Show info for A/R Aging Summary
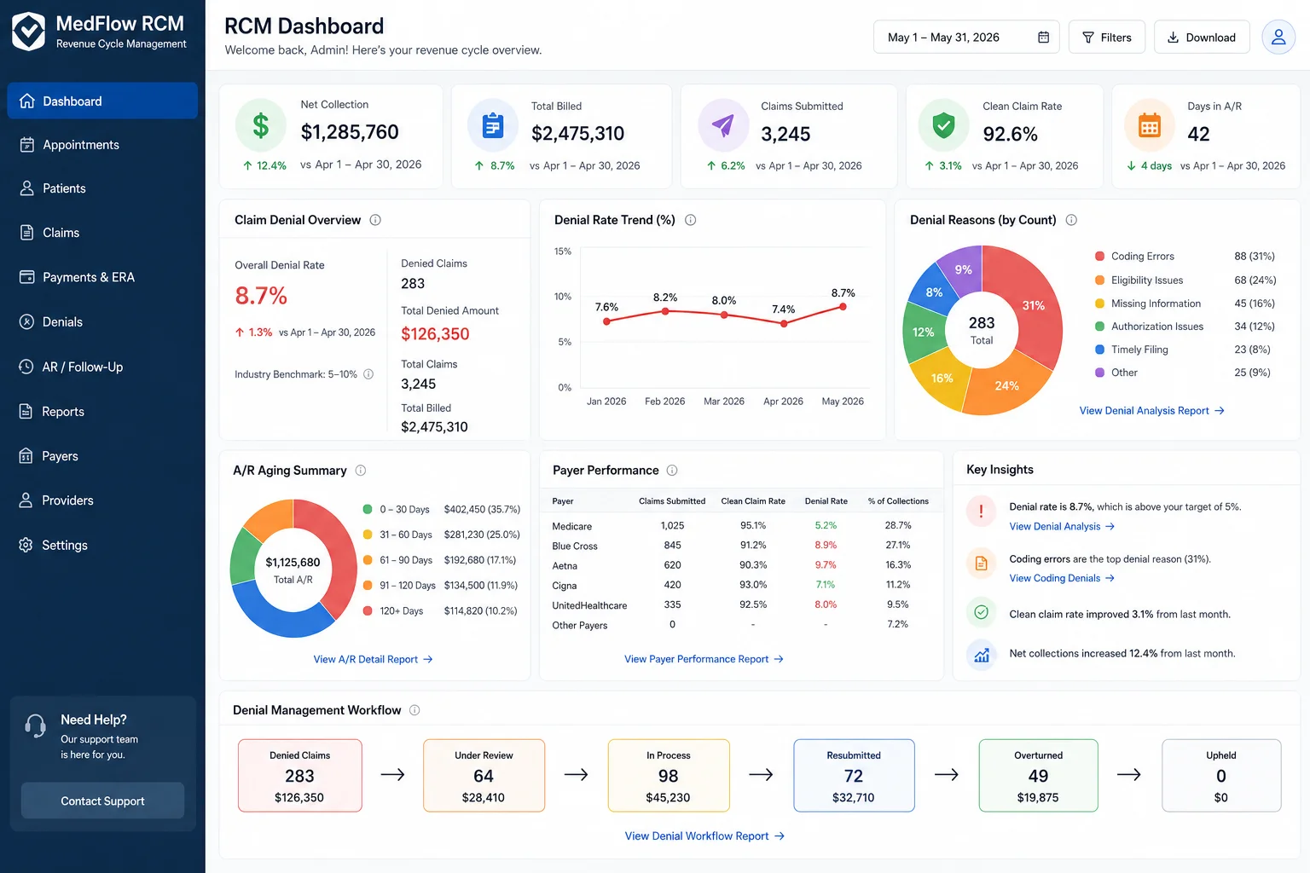 coord(361,471)
